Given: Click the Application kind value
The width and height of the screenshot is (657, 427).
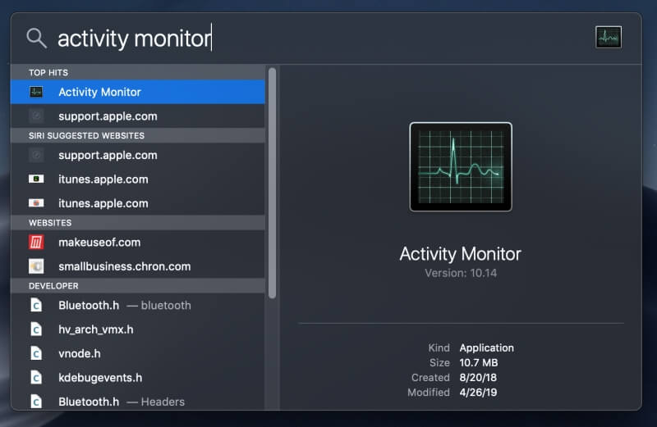Looking at the screenshot, I should coord(486,348).
